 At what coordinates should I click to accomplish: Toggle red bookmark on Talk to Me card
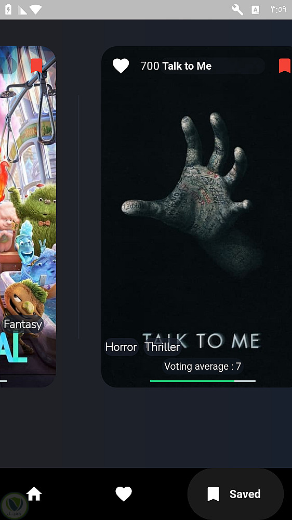[285, 66]
